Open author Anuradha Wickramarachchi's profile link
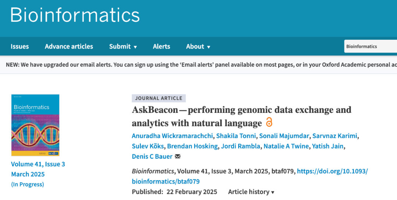Screen dimensions: 397x200 coord(172,136)
